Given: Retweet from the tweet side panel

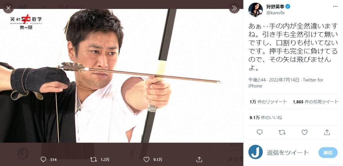Looking at the screenshot, I should [282, 132].
